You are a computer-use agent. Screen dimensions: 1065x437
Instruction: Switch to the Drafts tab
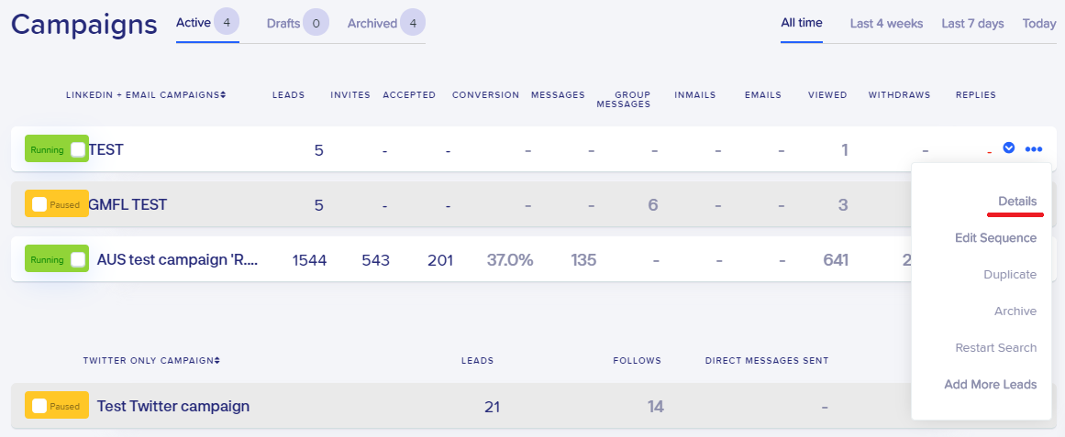tap(283, 23)
